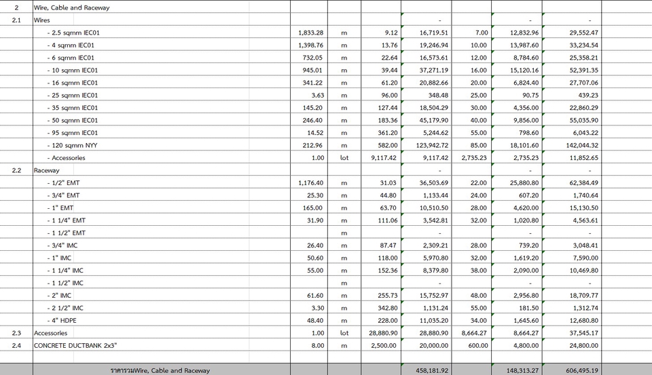Click the 'lot' unit cell in the 2.3 Accessories row
652x375 pixels.
coord(344,333)
